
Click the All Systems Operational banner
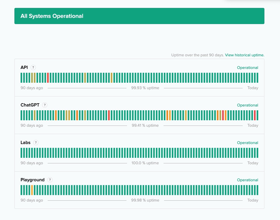pyautogui.click(x=139, y=16)
